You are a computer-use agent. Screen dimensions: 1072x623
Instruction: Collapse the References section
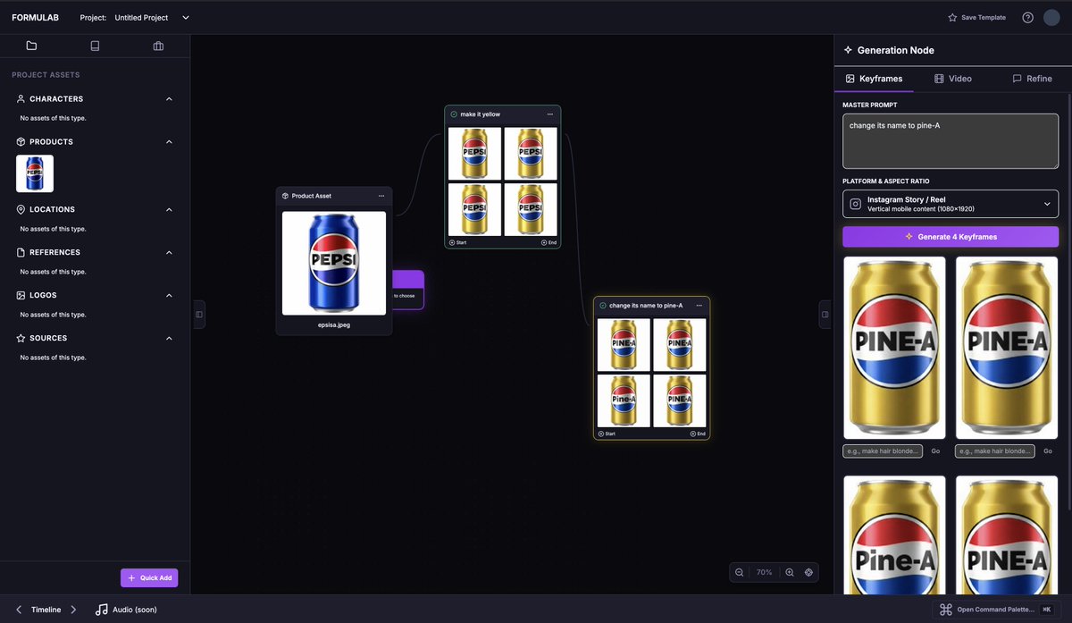tap(169, 253)
